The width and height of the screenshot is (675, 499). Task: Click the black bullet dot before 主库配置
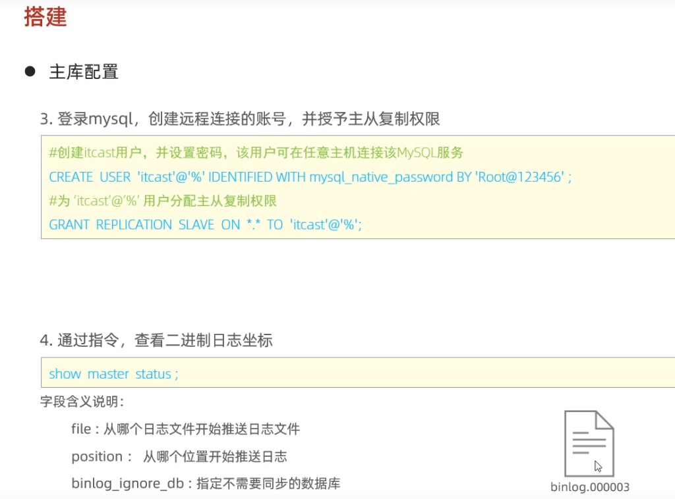(30, 71)
